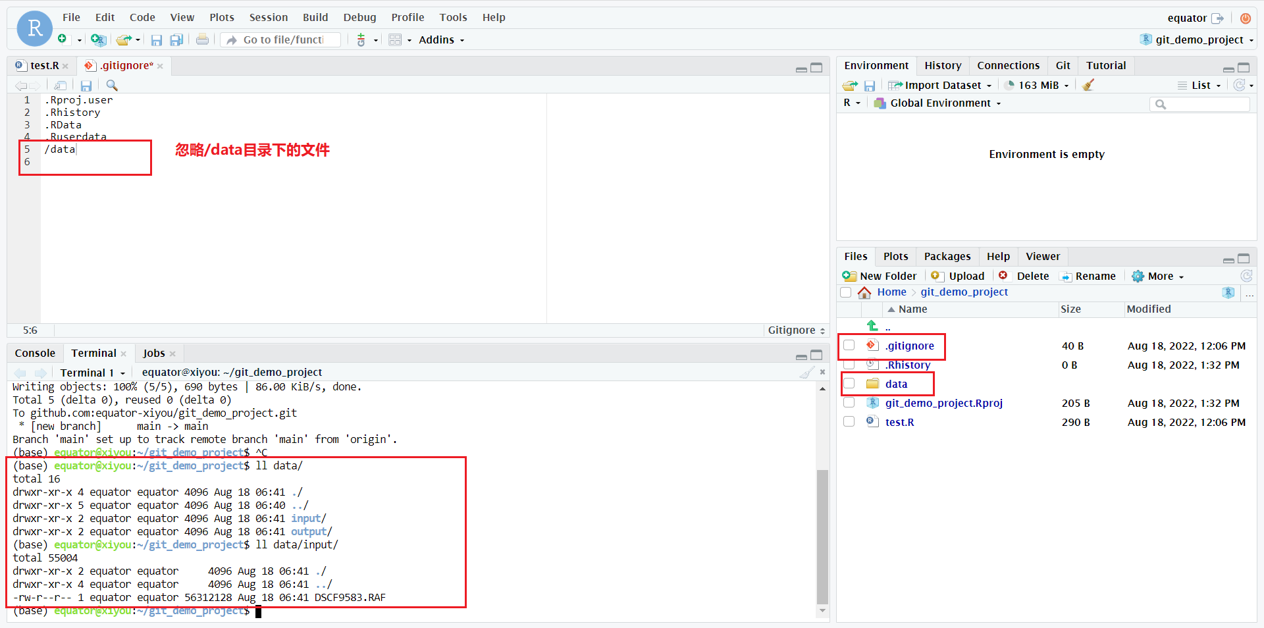Open the .gitignore file link

pyautogui.click(x=909, y=346)
